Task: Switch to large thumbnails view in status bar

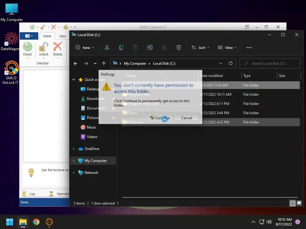Action: (299, 203)
